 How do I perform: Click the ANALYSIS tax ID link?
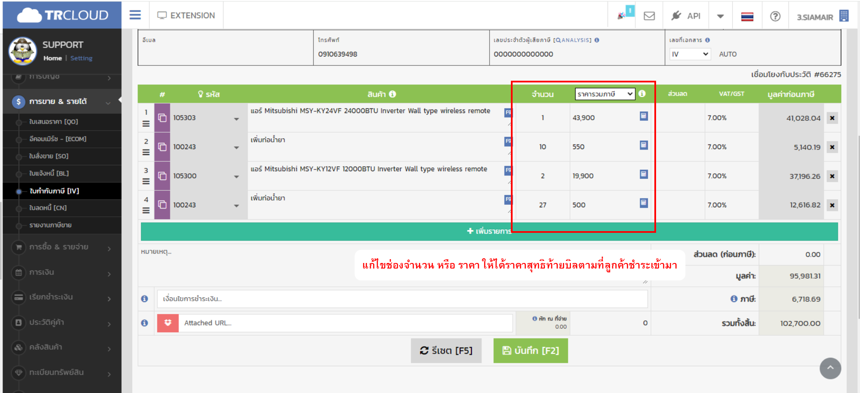[572, 40]
